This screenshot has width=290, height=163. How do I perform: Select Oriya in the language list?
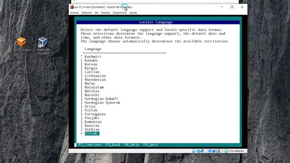(90, 106)
